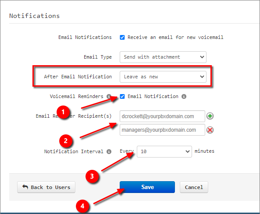Screen dimensions: 260x214
Task: Remove managers@yourpbxdomain.com with the red X icon
Action: coord(210,130)
